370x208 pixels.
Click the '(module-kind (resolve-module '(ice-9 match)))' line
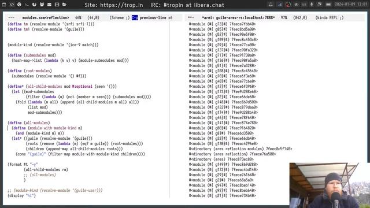click(x=53, y=45)
